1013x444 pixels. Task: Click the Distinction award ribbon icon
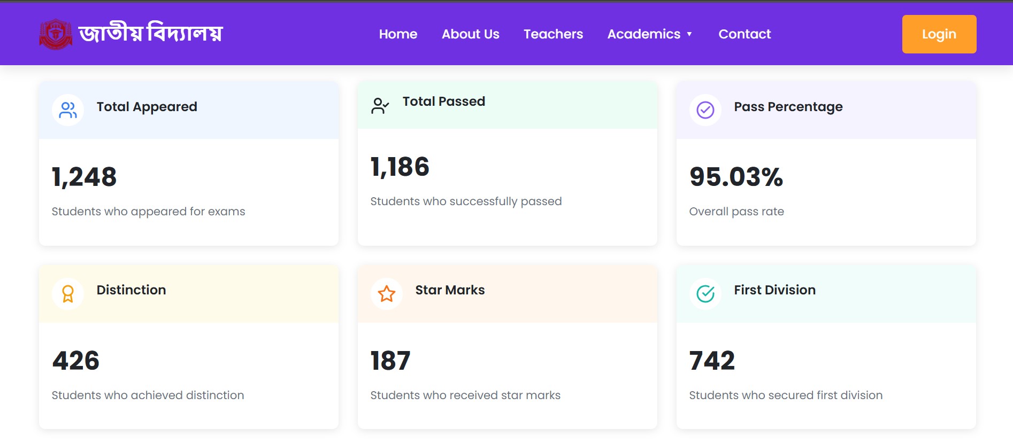click(68, 294)
